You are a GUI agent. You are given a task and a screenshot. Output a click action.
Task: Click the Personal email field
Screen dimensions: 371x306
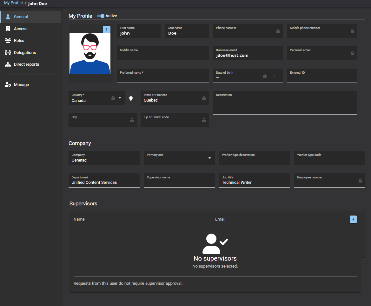(322, 53)
